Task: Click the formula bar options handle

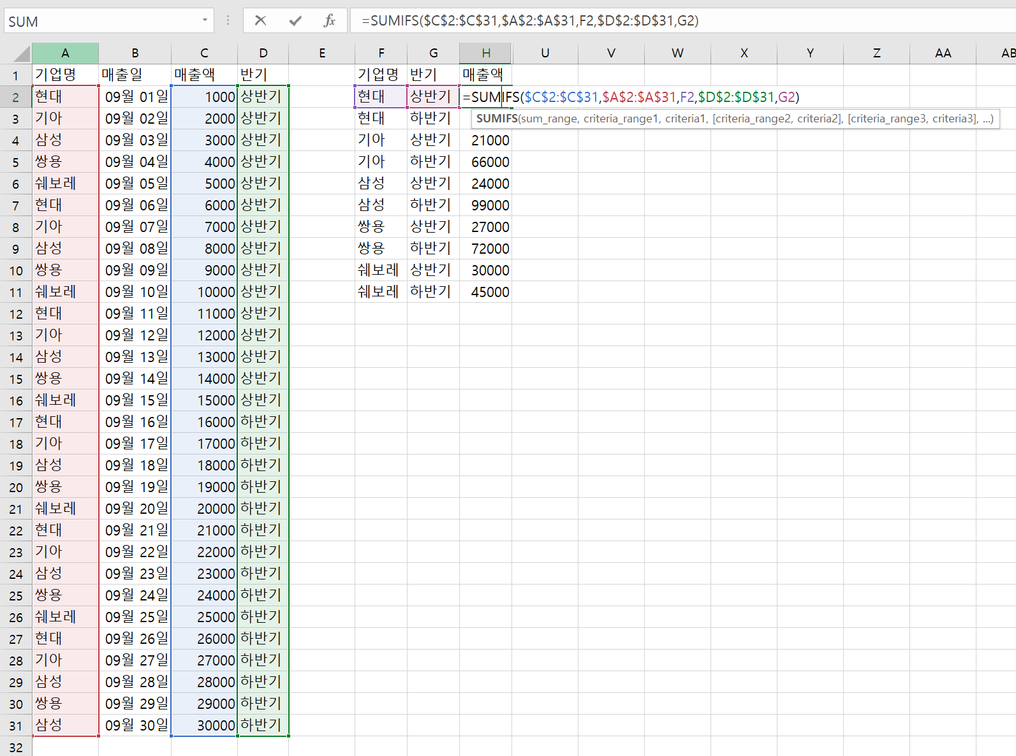Action: pyautogui.click(x=228, y=20)
